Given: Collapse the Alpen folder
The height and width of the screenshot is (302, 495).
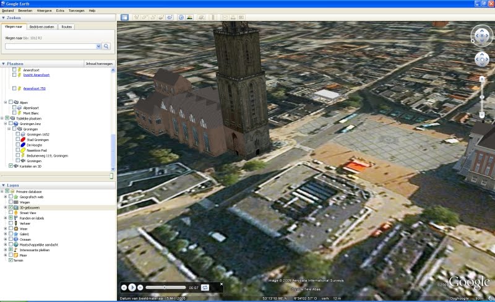Looking at the screenshot, I should click(x=6, y=102).
